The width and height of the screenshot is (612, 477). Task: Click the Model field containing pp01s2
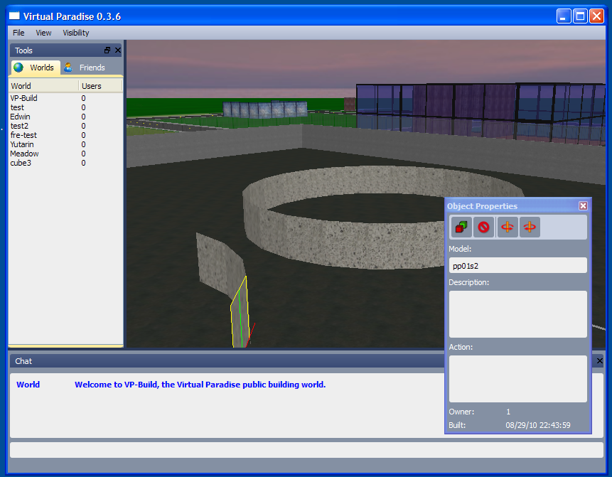pyautogui.click(x=518, y=265)
